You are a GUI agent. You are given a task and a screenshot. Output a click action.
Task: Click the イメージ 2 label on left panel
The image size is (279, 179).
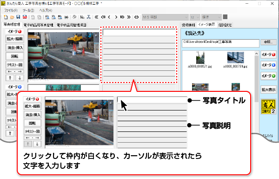[x=15, y=87]
